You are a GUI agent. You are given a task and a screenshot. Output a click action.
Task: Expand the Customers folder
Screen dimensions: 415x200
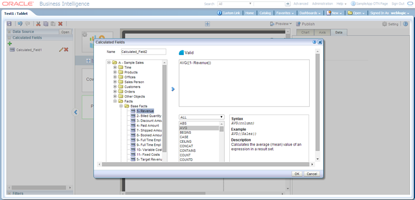(x=115, y=87)
